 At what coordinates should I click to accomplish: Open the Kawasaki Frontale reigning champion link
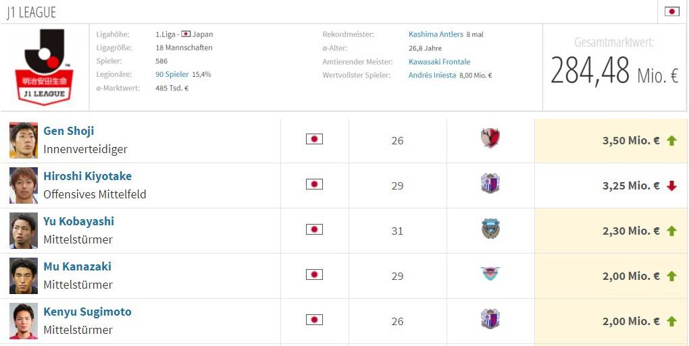coord(439,61)
